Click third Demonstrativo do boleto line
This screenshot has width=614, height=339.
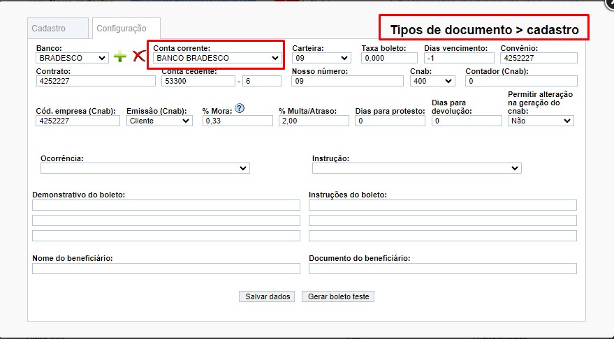coord(166,236)
